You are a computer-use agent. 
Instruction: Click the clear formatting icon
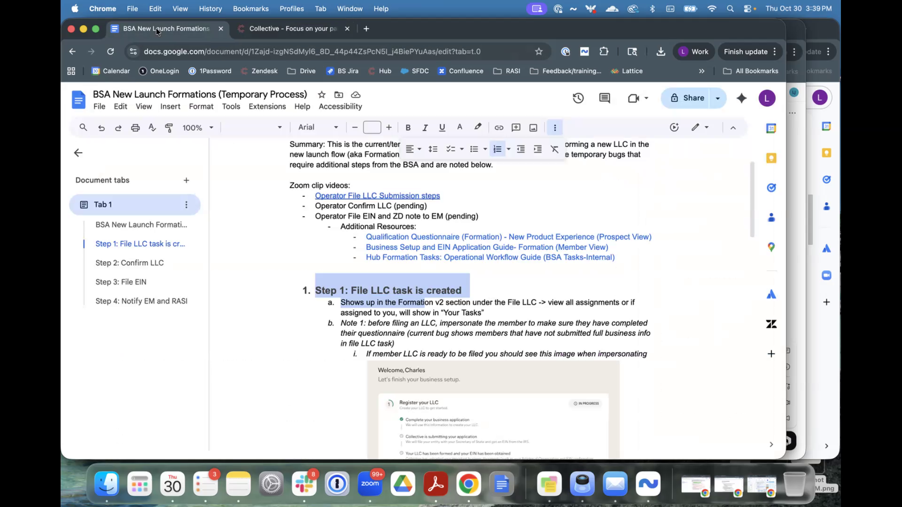click(554, 149)
